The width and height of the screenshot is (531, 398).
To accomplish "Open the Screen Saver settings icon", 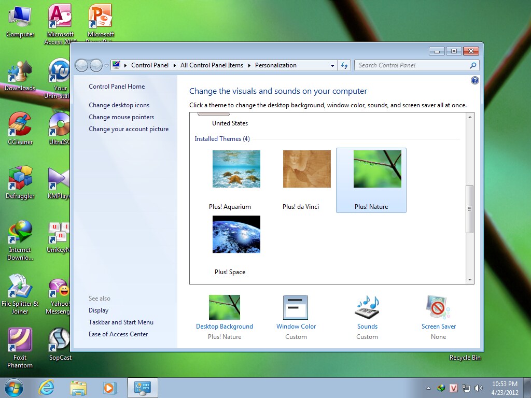I will pos(438,307).
